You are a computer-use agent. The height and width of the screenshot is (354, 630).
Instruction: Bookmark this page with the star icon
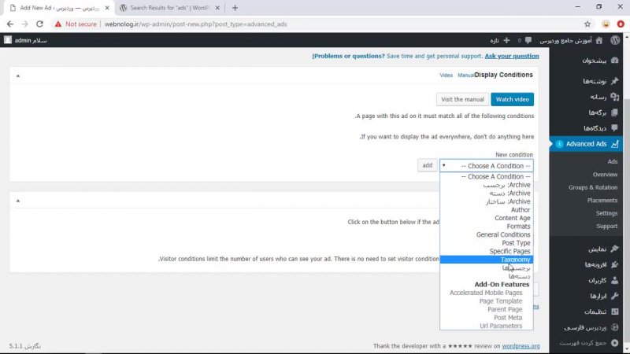(x=587, y=24)
